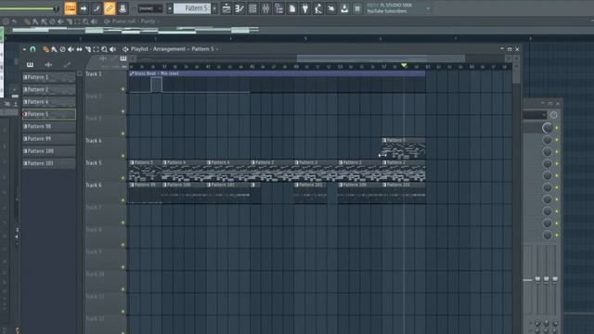This screenshot has height=334, width=594.
Task: Click the download-arrow save icon in top toolbar
Action: click(x=344, y=8)
